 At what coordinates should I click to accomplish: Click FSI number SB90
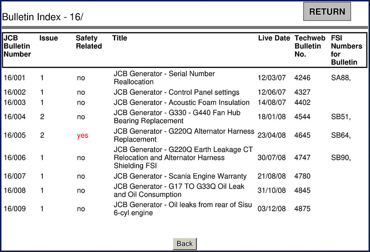[x=341, y=158]
